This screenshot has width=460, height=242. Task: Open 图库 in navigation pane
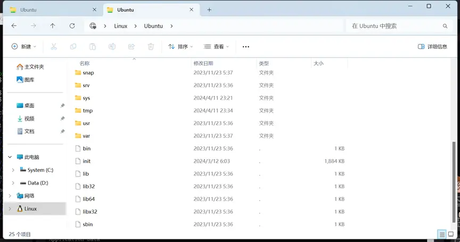[26, 80]
